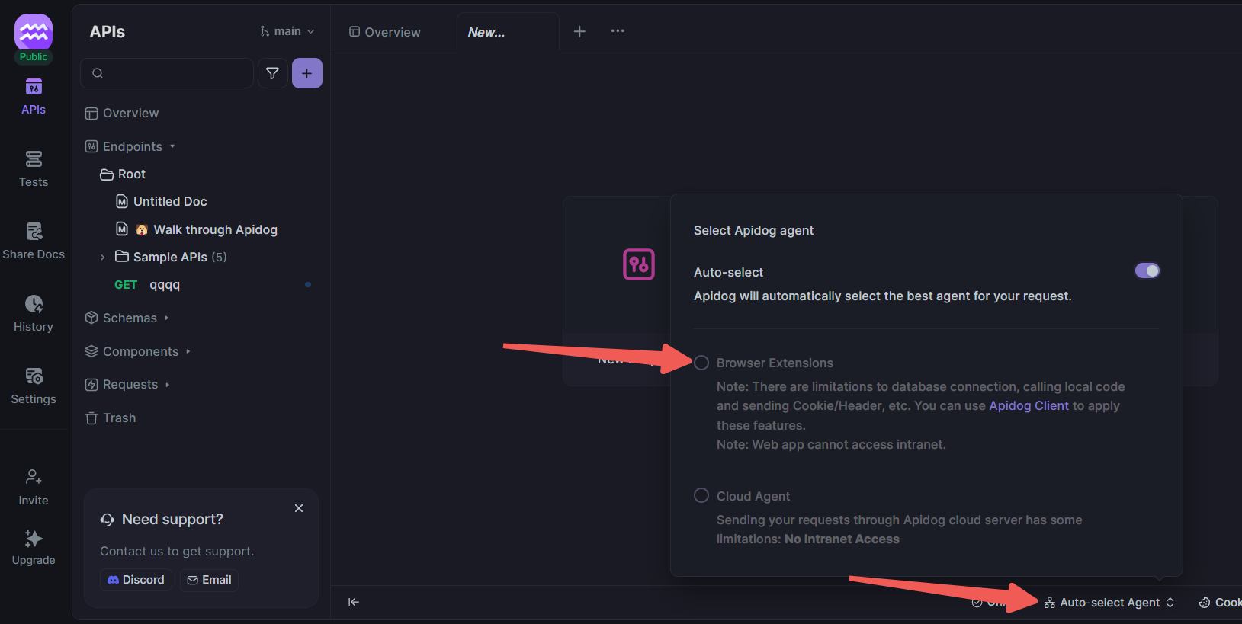Open the tab more options ellipsis
1242x624 pixels.
(x=618, y=31)
